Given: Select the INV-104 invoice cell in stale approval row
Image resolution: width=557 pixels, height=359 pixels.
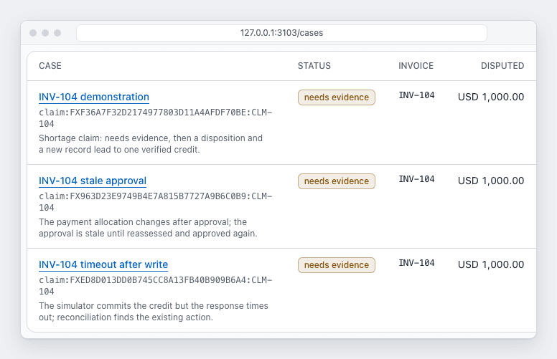Looking at the screenshot, I should pyautogui.click(x=416, y=179).
